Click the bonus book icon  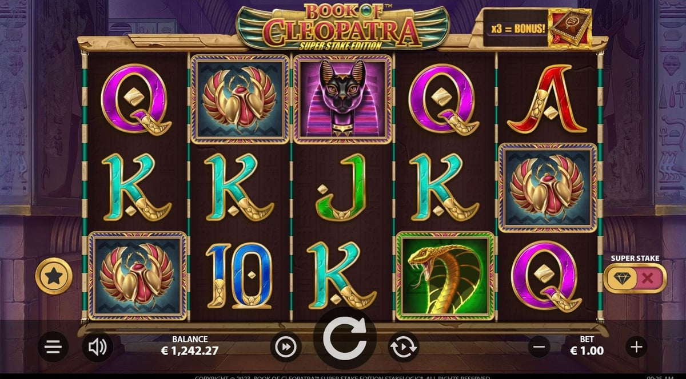click(569, 27)
